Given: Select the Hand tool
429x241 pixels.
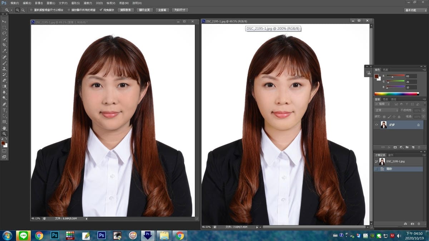Looking at the screenshot, I should 4,128.
